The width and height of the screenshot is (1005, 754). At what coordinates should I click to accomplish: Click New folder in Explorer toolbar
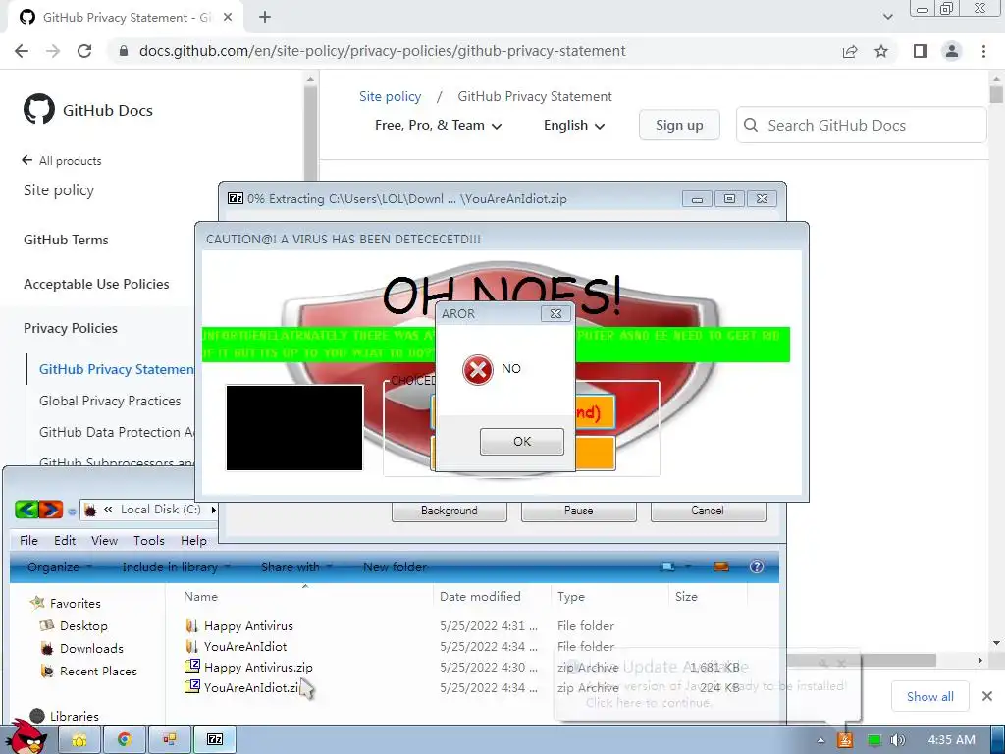[x=395, y=566]
